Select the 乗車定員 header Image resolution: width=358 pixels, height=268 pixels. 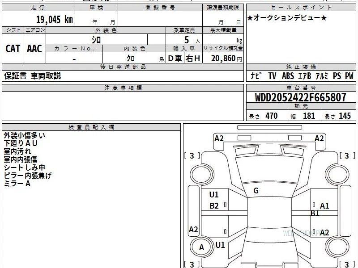[184, 30]
